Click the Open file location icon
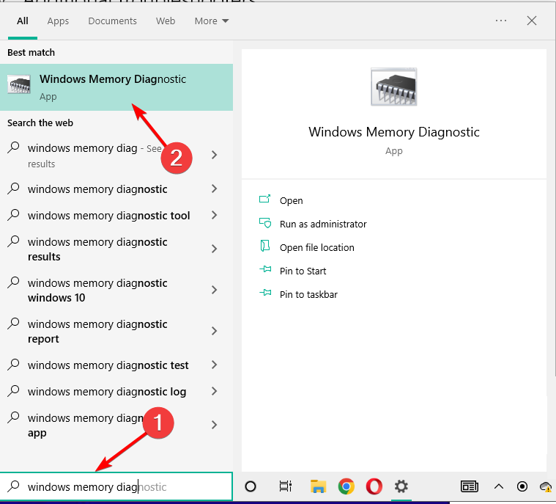The image size is (556, 504). pyautogui.click(x=265, y=246)
